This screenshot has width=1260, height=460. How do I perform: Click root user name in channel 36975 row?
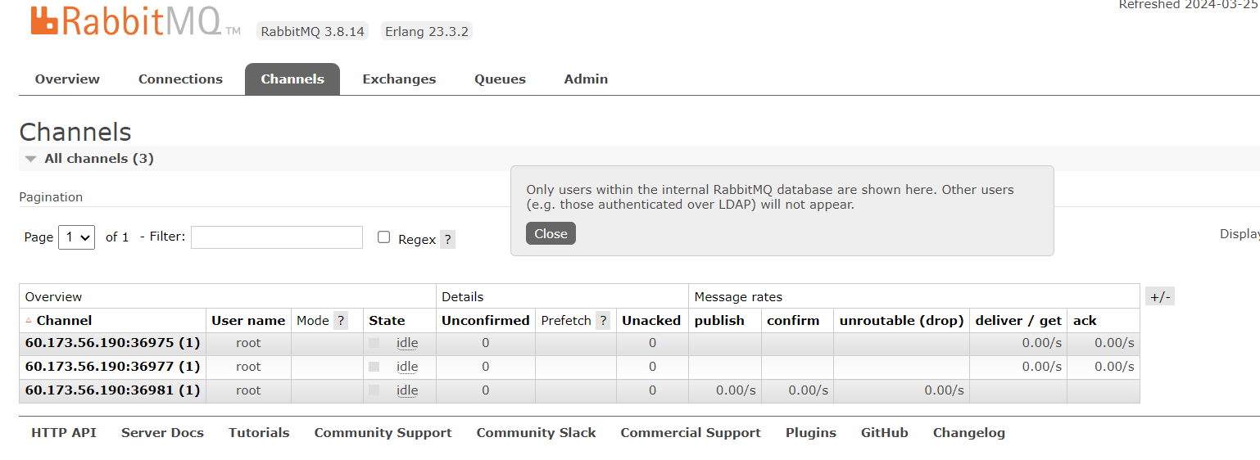pos(248,343)
